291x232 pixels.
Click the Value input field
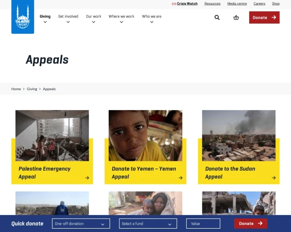(203, 224)
